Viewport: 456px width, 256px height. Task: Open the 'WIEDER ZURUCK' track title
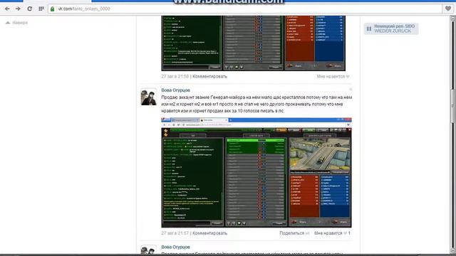[x=393, y=31]
